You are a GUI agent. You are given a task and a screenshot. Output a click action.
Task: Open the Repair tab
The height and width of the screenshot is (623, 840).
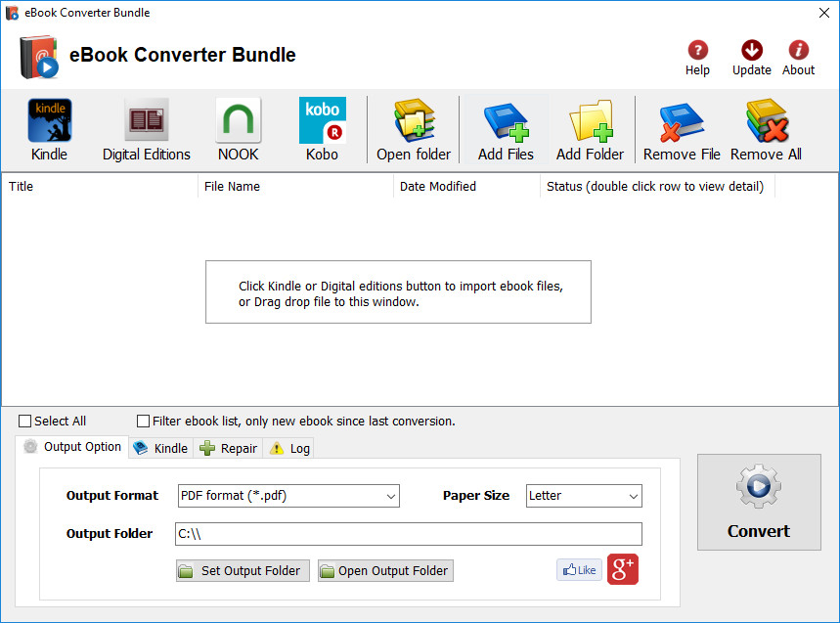228,448
